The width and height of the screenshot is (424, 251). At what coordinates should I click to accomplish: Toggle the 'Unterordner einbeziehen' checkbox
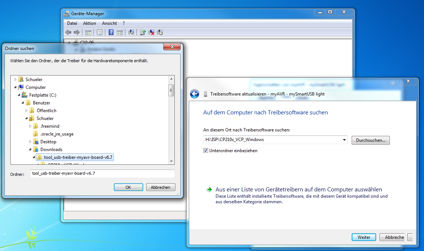tap(206, 151)
